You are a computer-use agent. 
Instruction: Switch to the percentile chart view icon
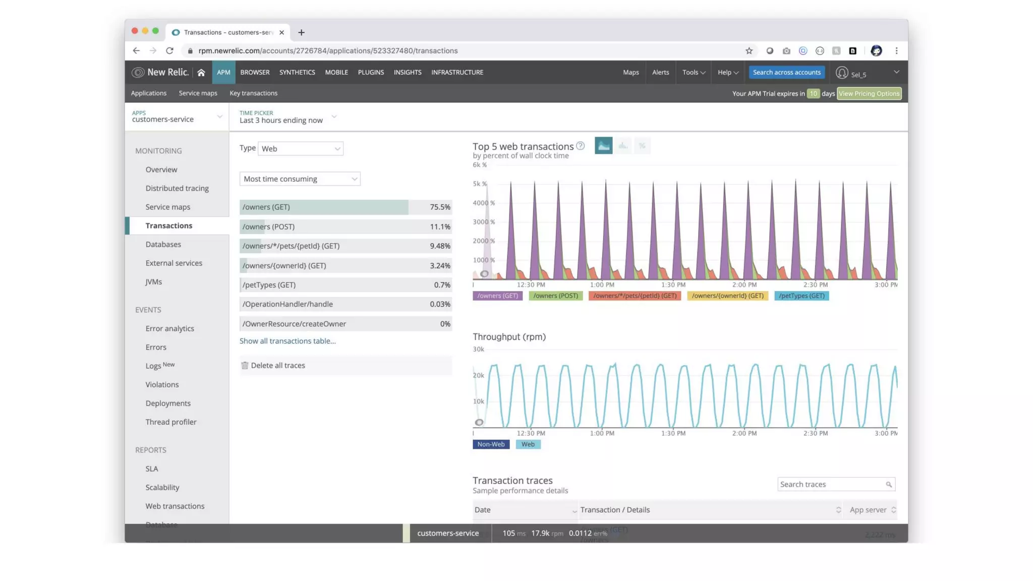[x=642, y=146]
